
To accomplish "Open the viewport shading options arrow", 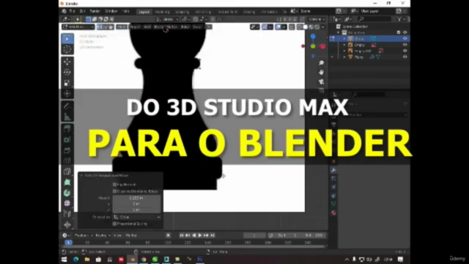I will (x=322, y=27).
